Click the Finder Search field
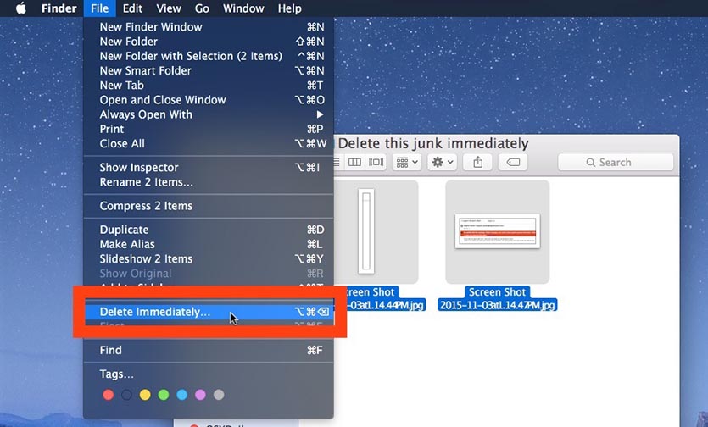The height and width of the screenshot is (427, 708). click(616, 162)
